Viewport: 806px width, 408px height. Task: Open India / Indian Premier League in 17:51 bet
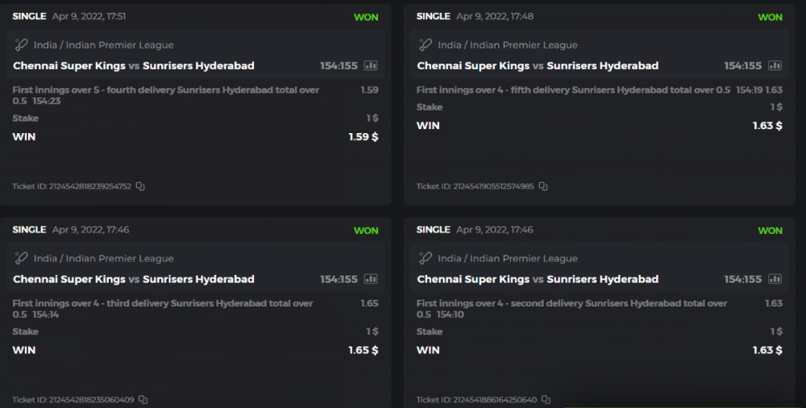pyautogui.click(x=103, y=45)
